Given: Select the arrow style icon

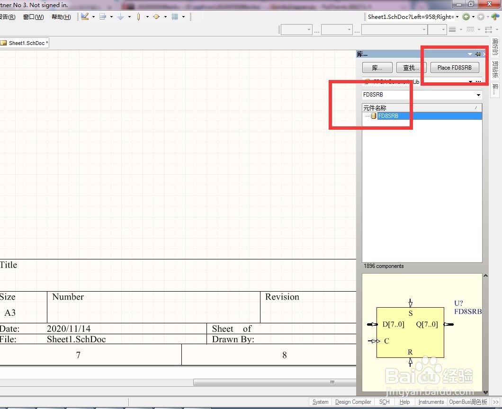Looking at the screenshot, I should pyautogui.click(x=489, y=29).
